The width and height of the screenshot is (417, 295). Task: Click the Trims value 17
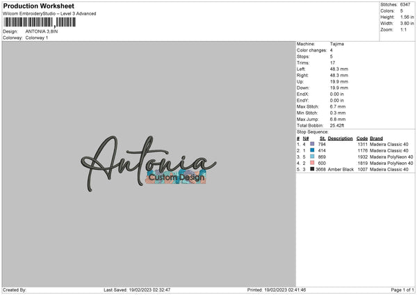pos(332,63)
